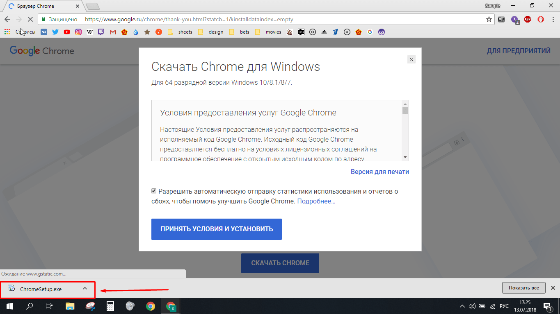Bookmark this page with the star icon
This screenshot has width=560, height=314.
[x=489, y=19]
